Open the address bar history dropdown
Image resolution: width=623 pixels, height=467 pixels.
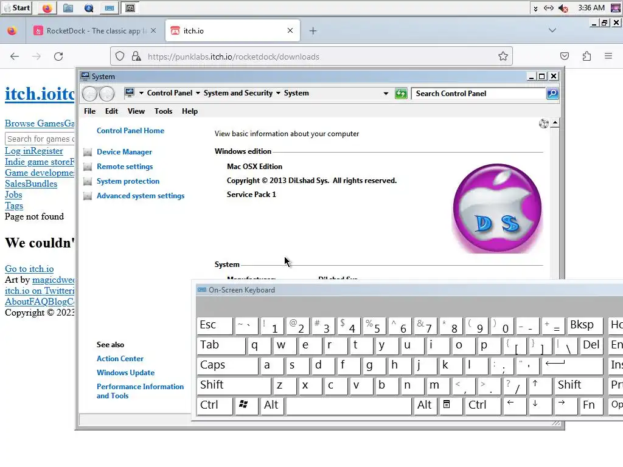click(x=386, y=94)
